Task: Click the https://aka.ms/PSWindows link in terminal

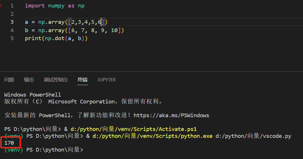Action: point(171,115)
